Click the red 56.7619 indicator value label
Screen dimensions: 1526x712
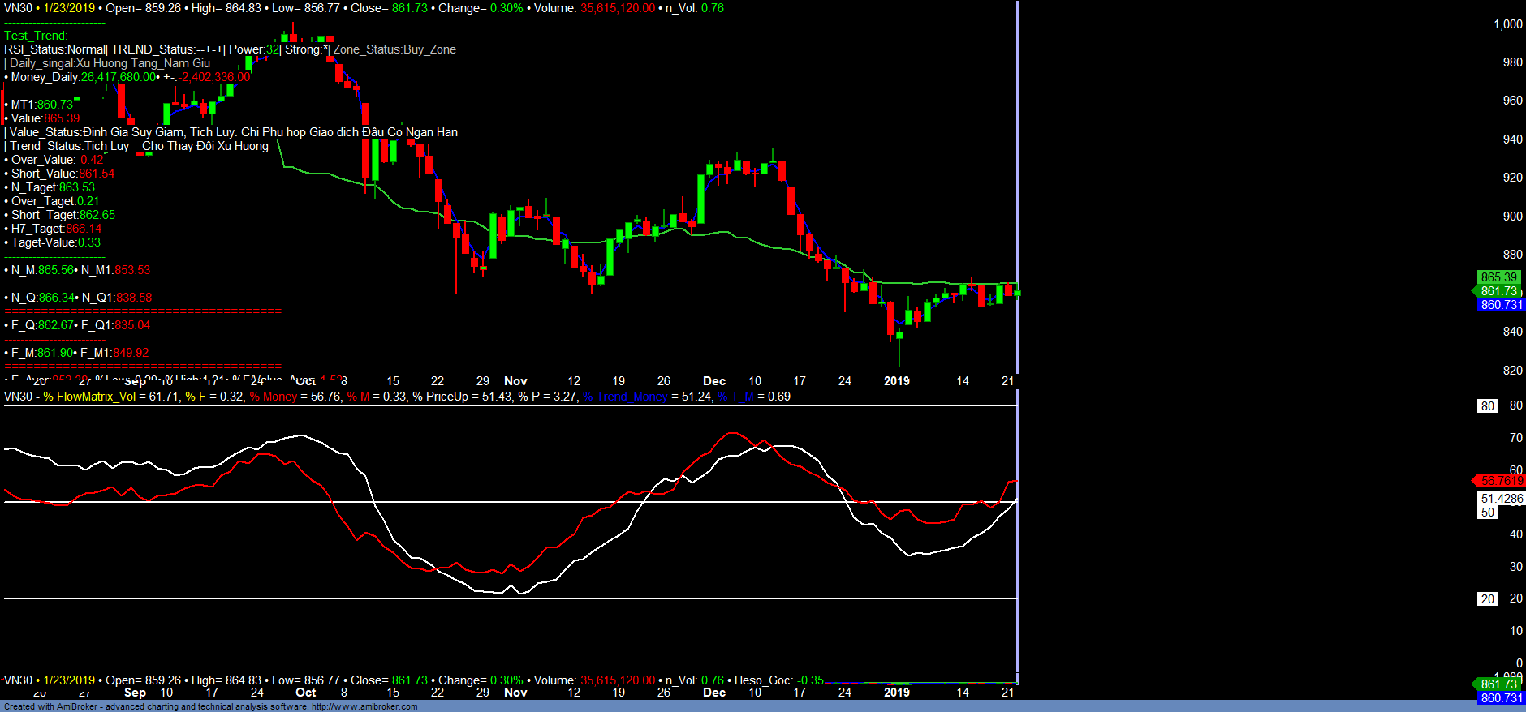pos(1501,481)
